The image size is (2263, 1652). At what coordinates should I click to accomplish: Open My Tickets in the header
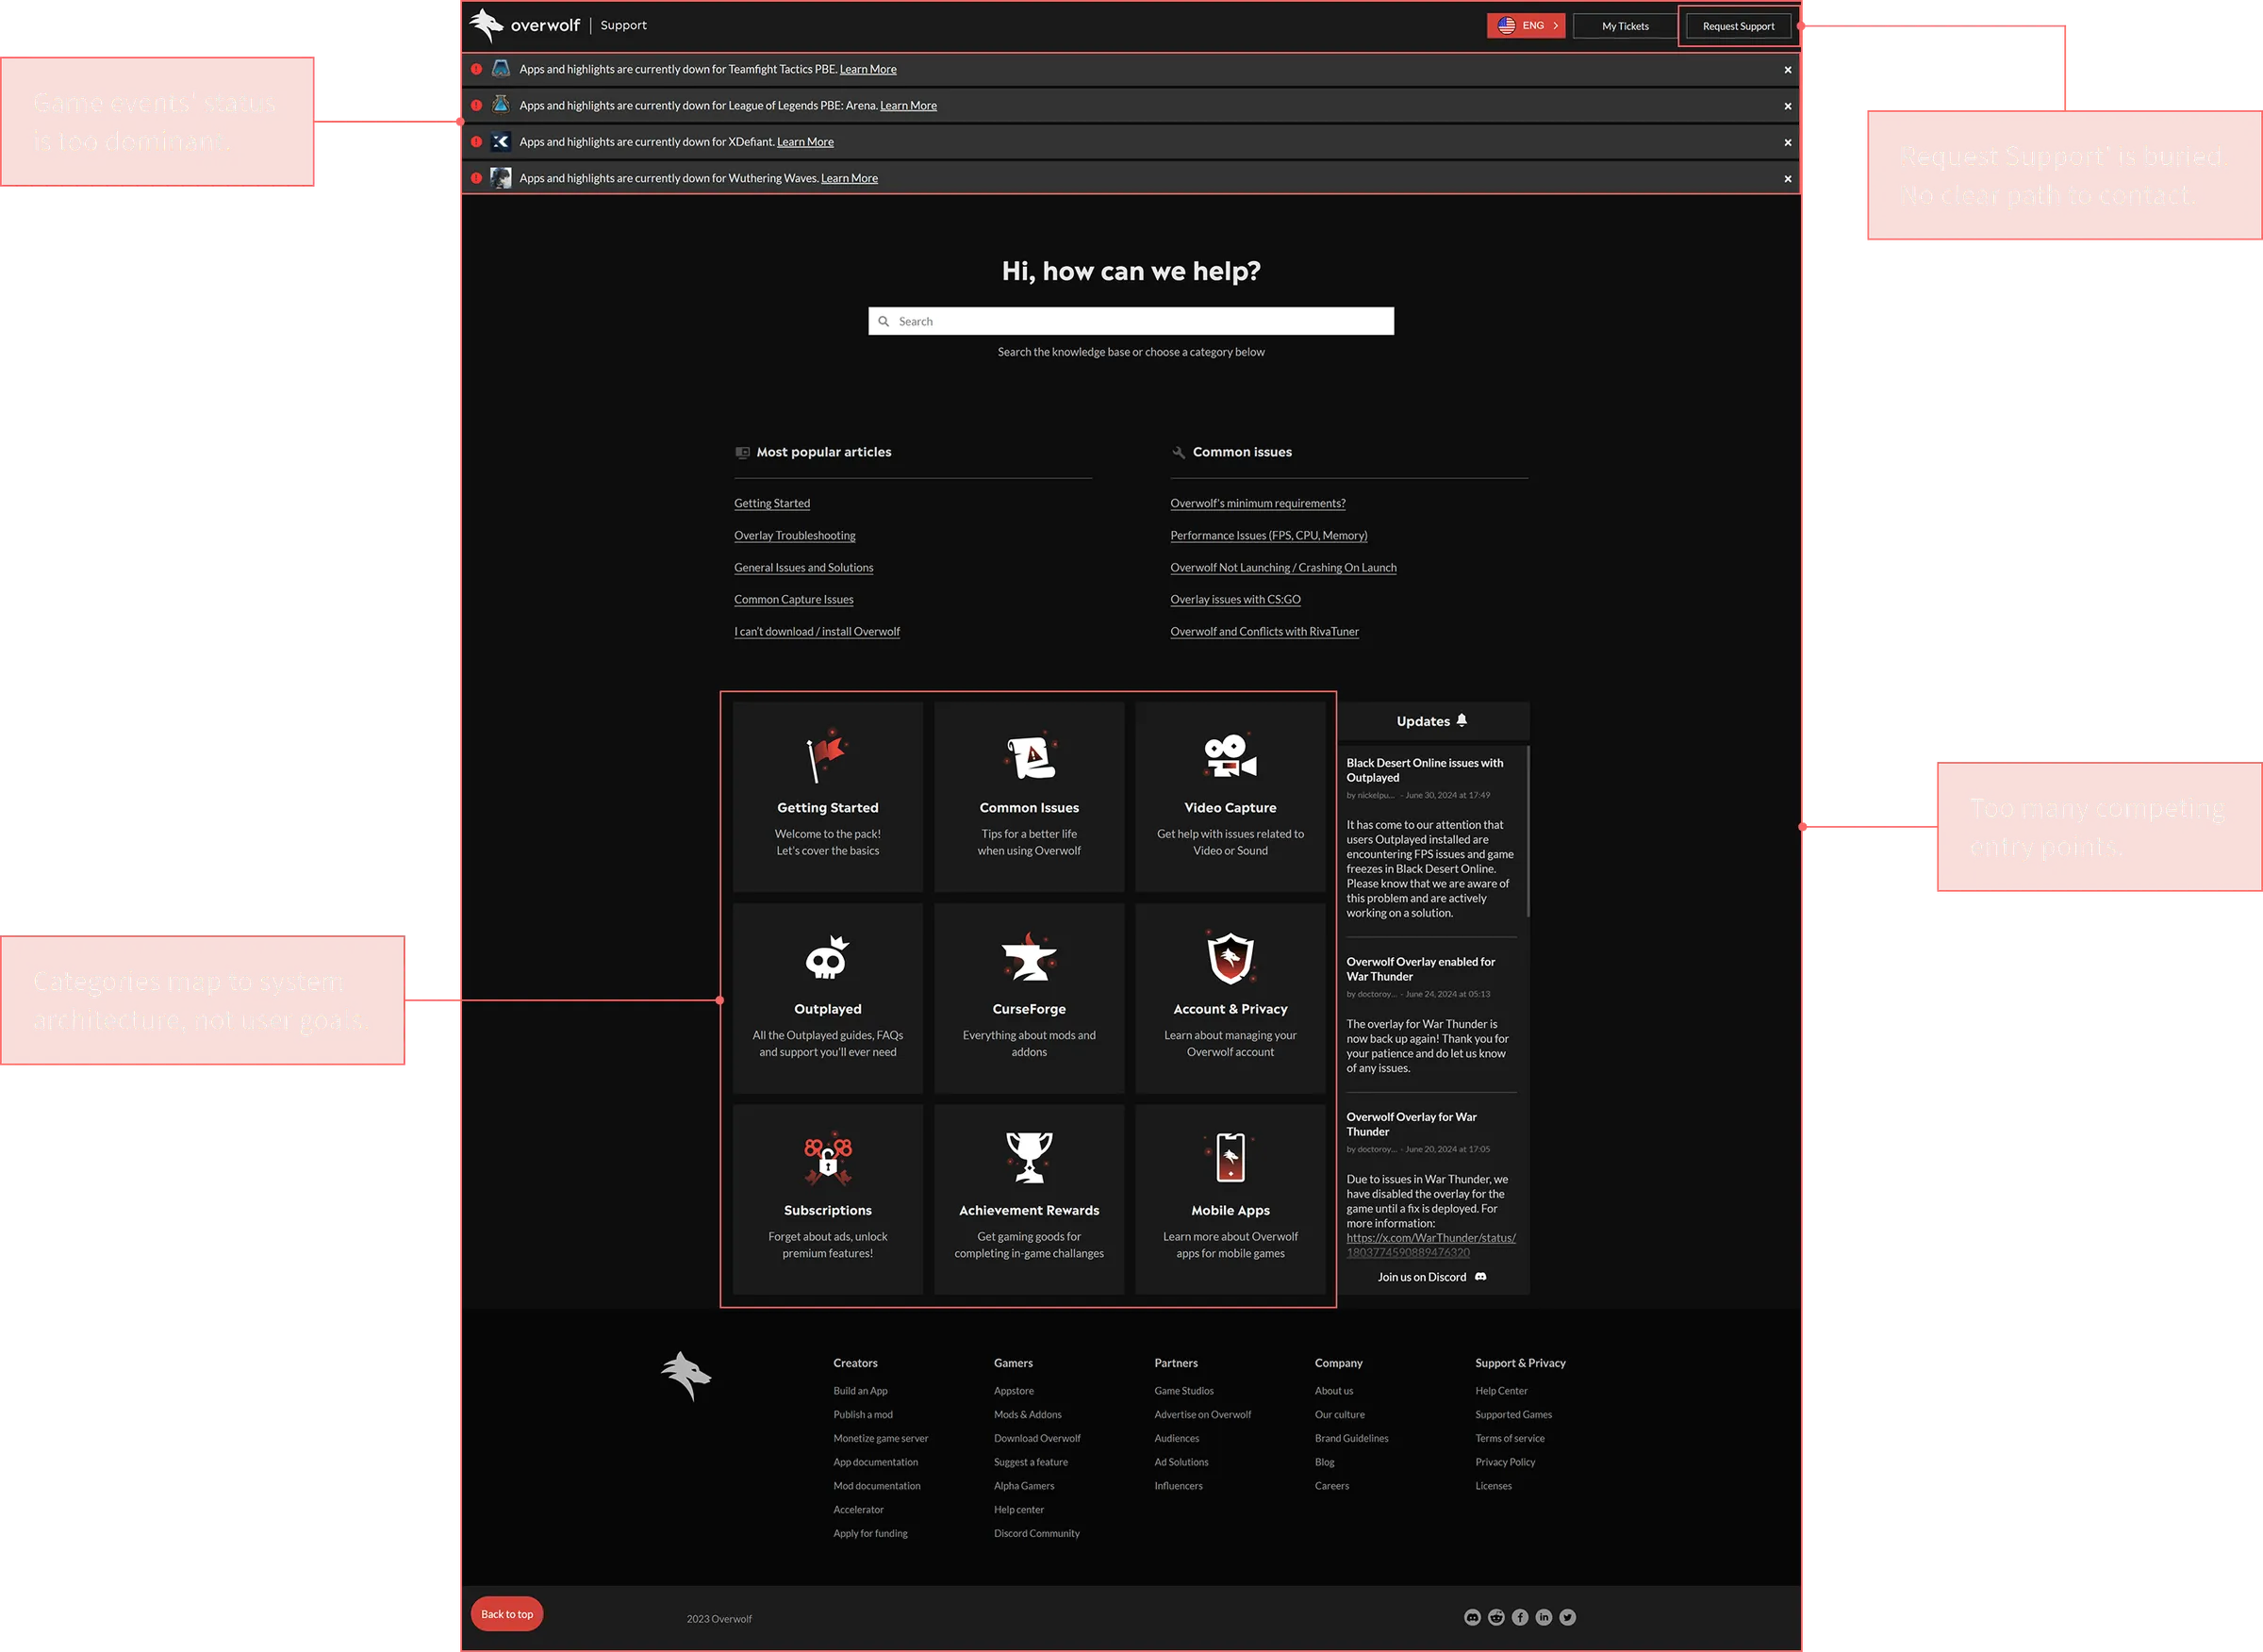coord(1625,26)
